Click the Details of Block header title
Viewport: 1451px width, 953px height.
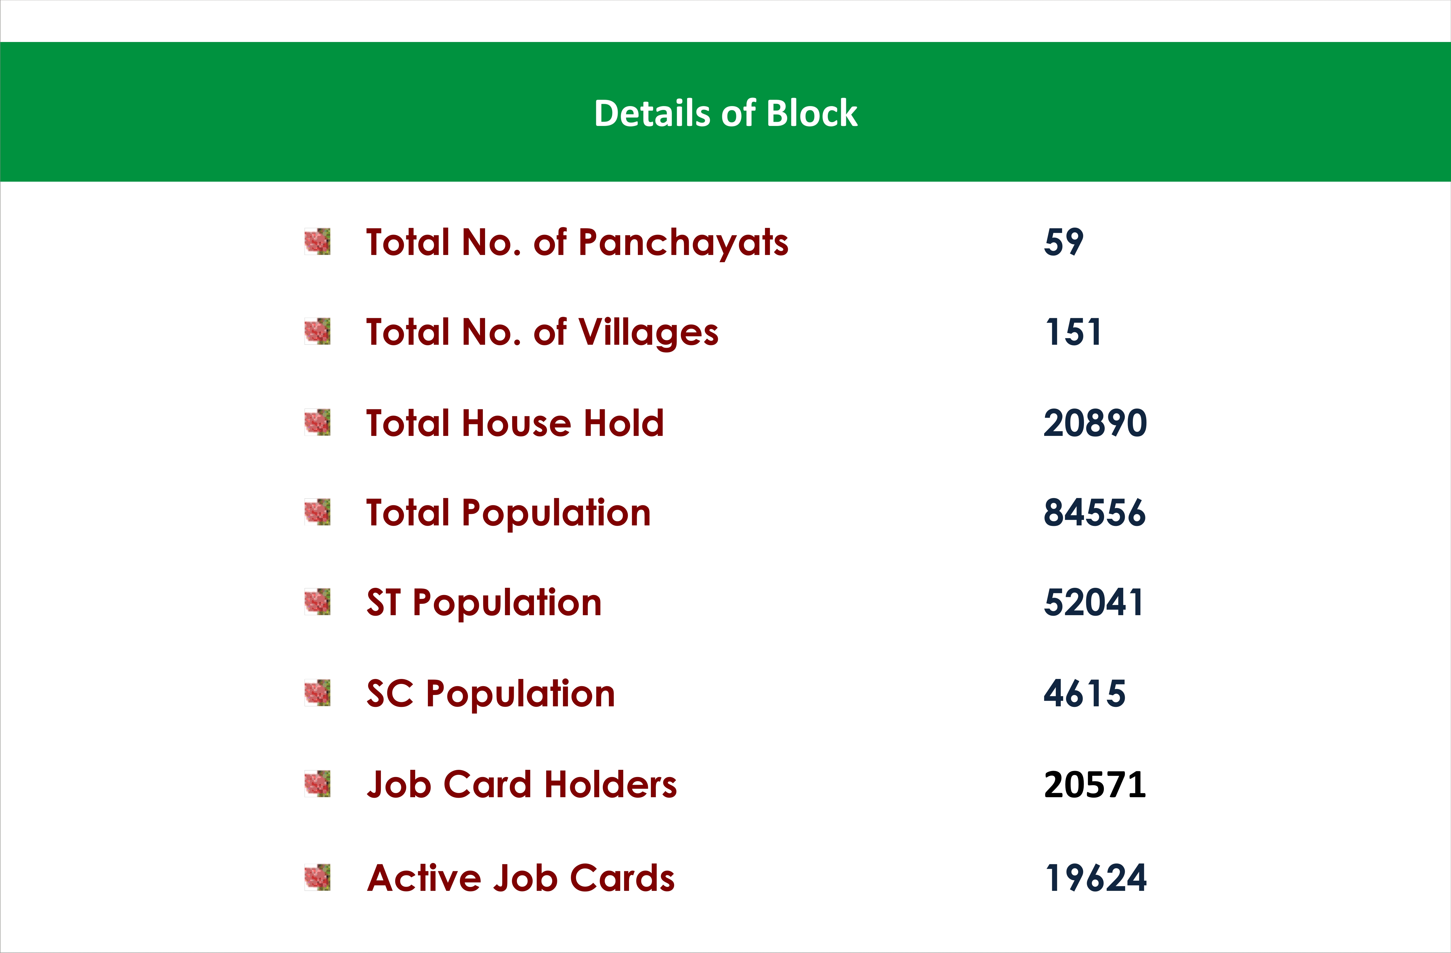pos(725,113)
